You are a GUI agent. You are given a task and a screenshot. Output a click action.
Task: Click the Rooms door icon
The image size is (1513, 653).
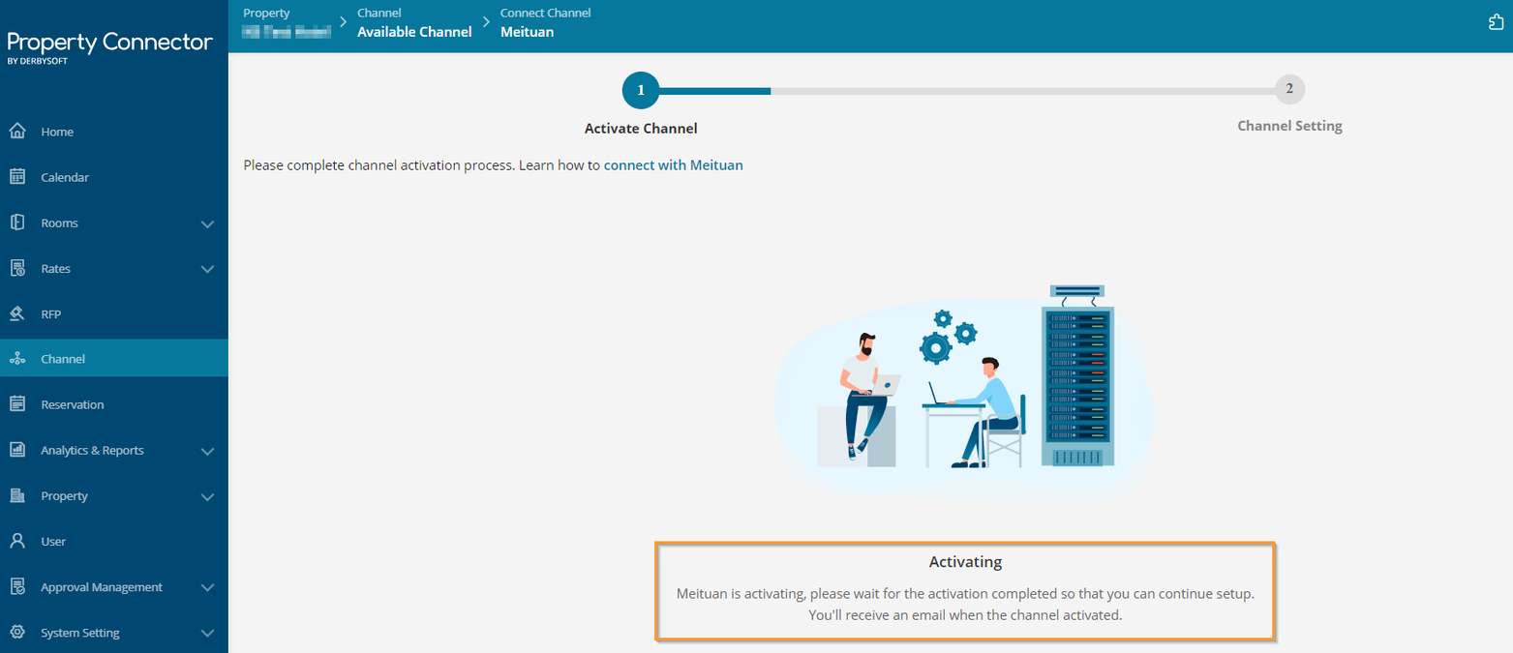16,223
